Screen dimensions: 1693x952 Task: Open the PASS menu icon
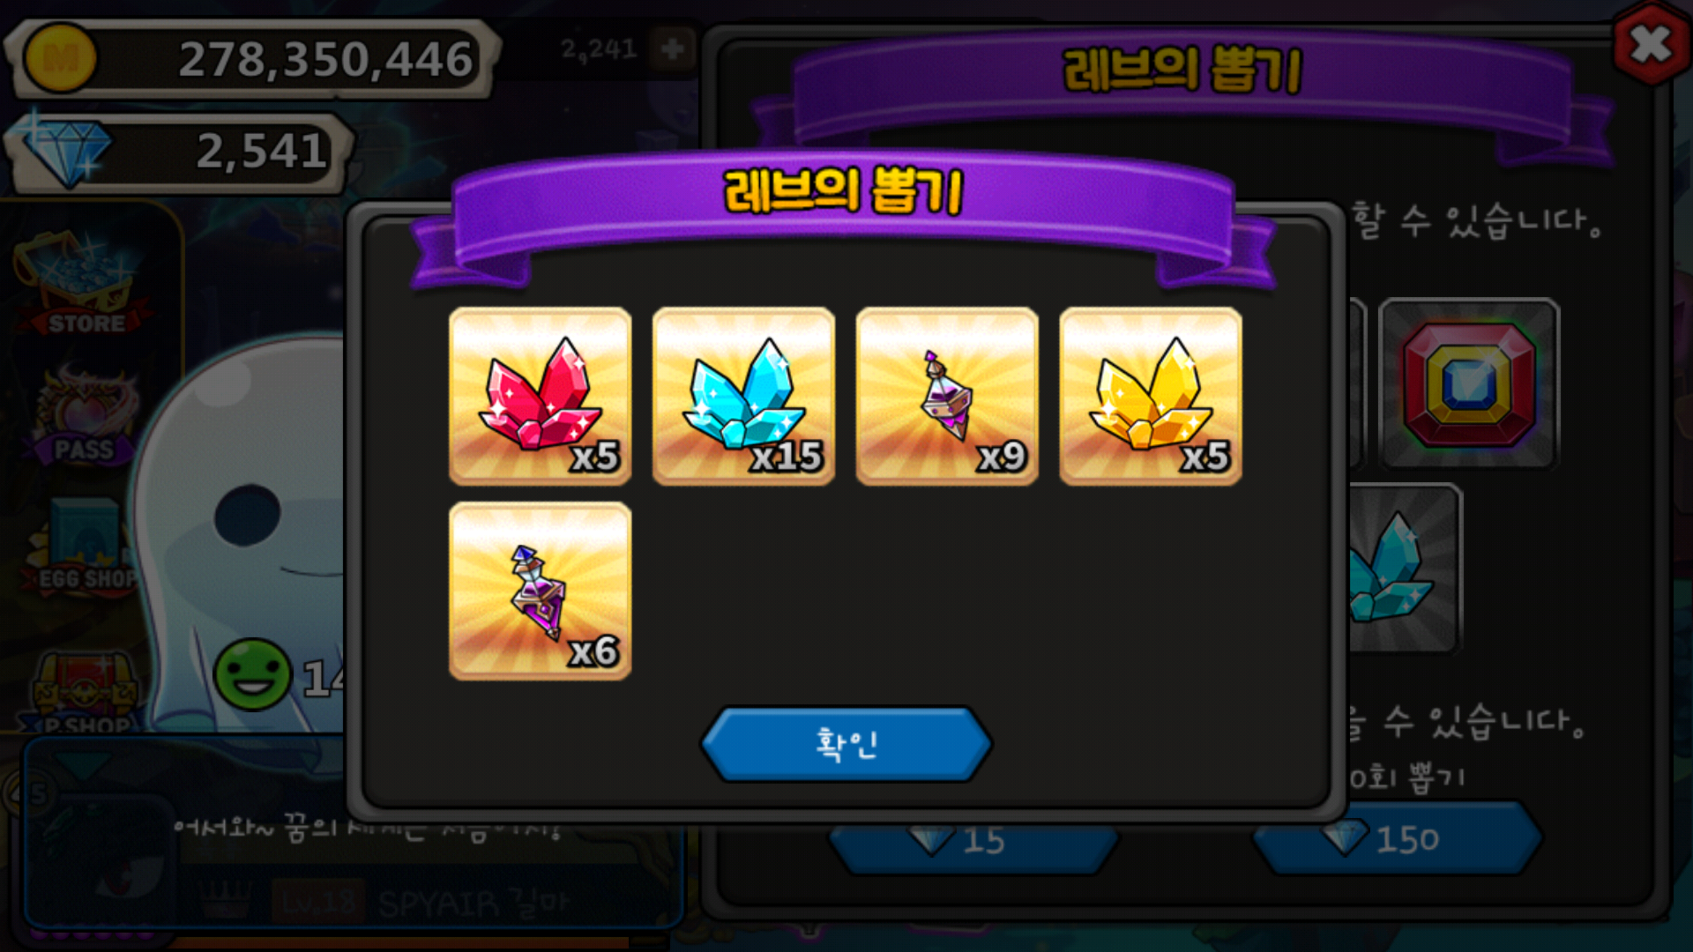pos(85,416)
